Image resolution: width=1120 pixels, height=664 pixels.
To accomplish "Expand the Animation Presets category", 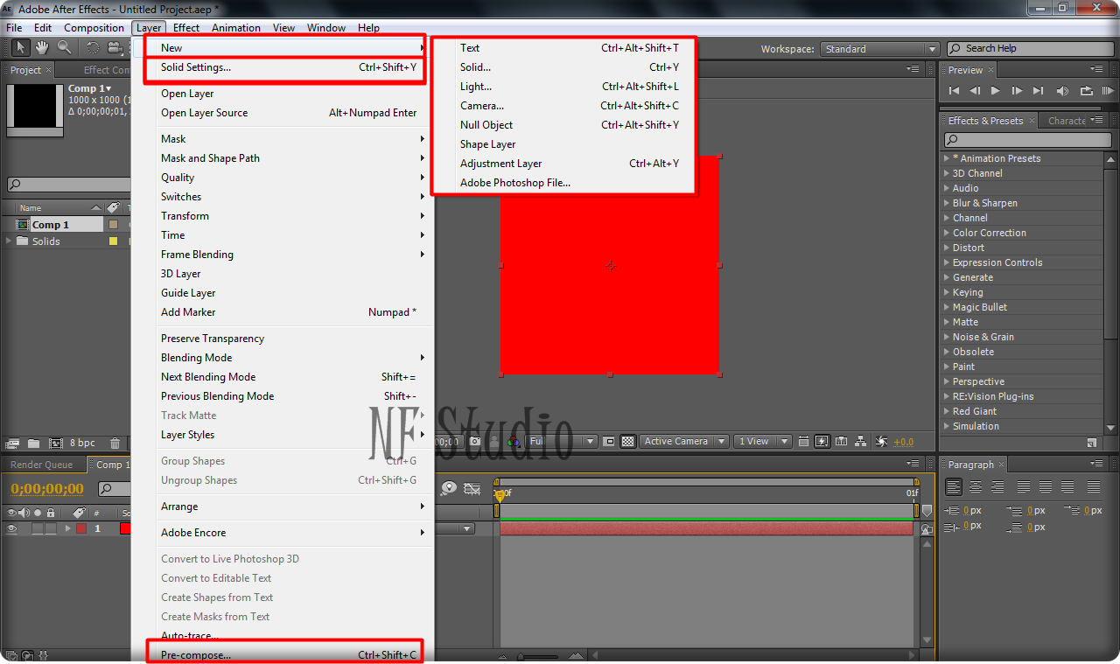I will (x=946, y=158).
